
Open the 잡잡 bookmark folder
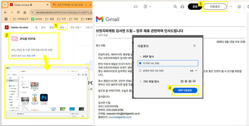49,19
